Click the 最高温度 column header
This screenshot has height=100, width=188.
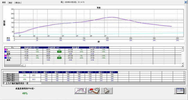[76, 48]
